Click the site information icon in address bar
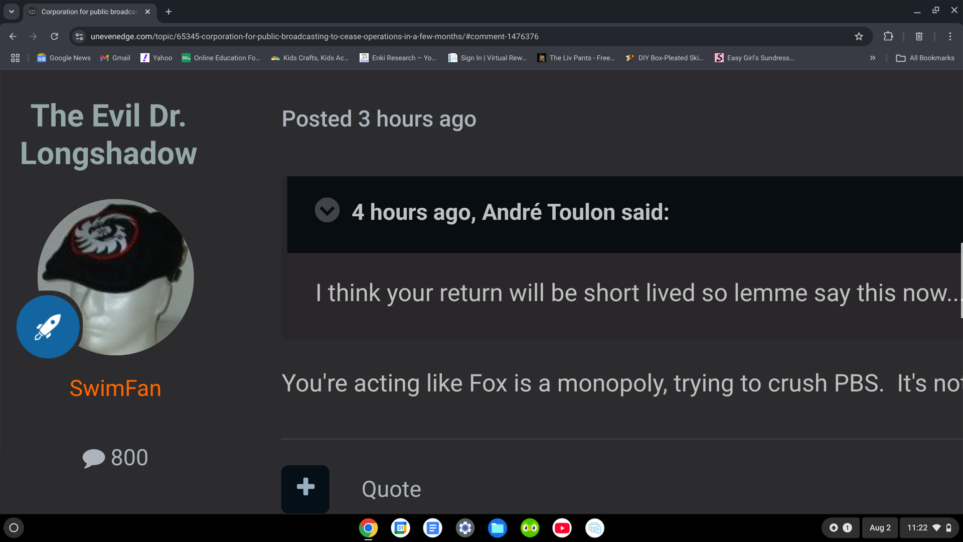 (79, 36)
